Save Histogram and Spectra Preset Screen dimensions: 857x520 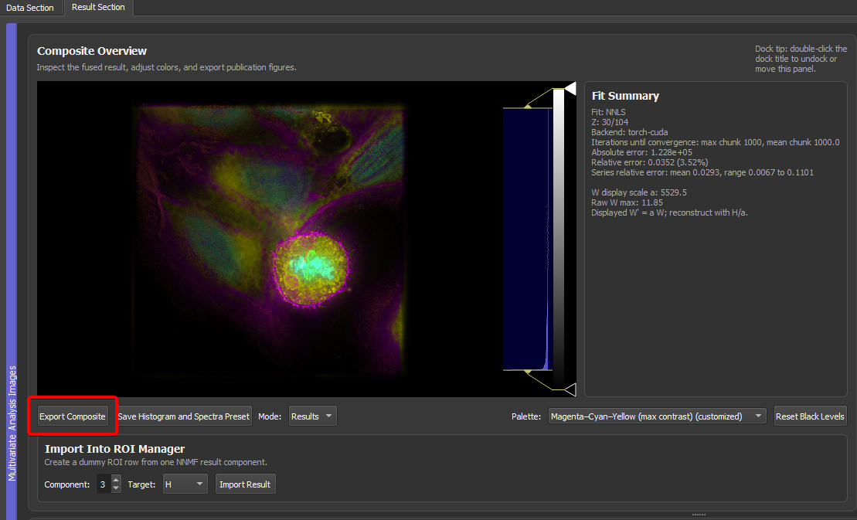point(184,416)
